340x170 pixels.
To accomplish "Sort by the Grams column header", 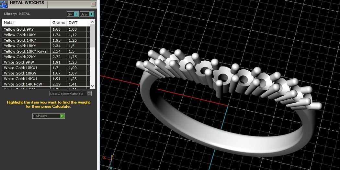I will [x=59, y=23].
